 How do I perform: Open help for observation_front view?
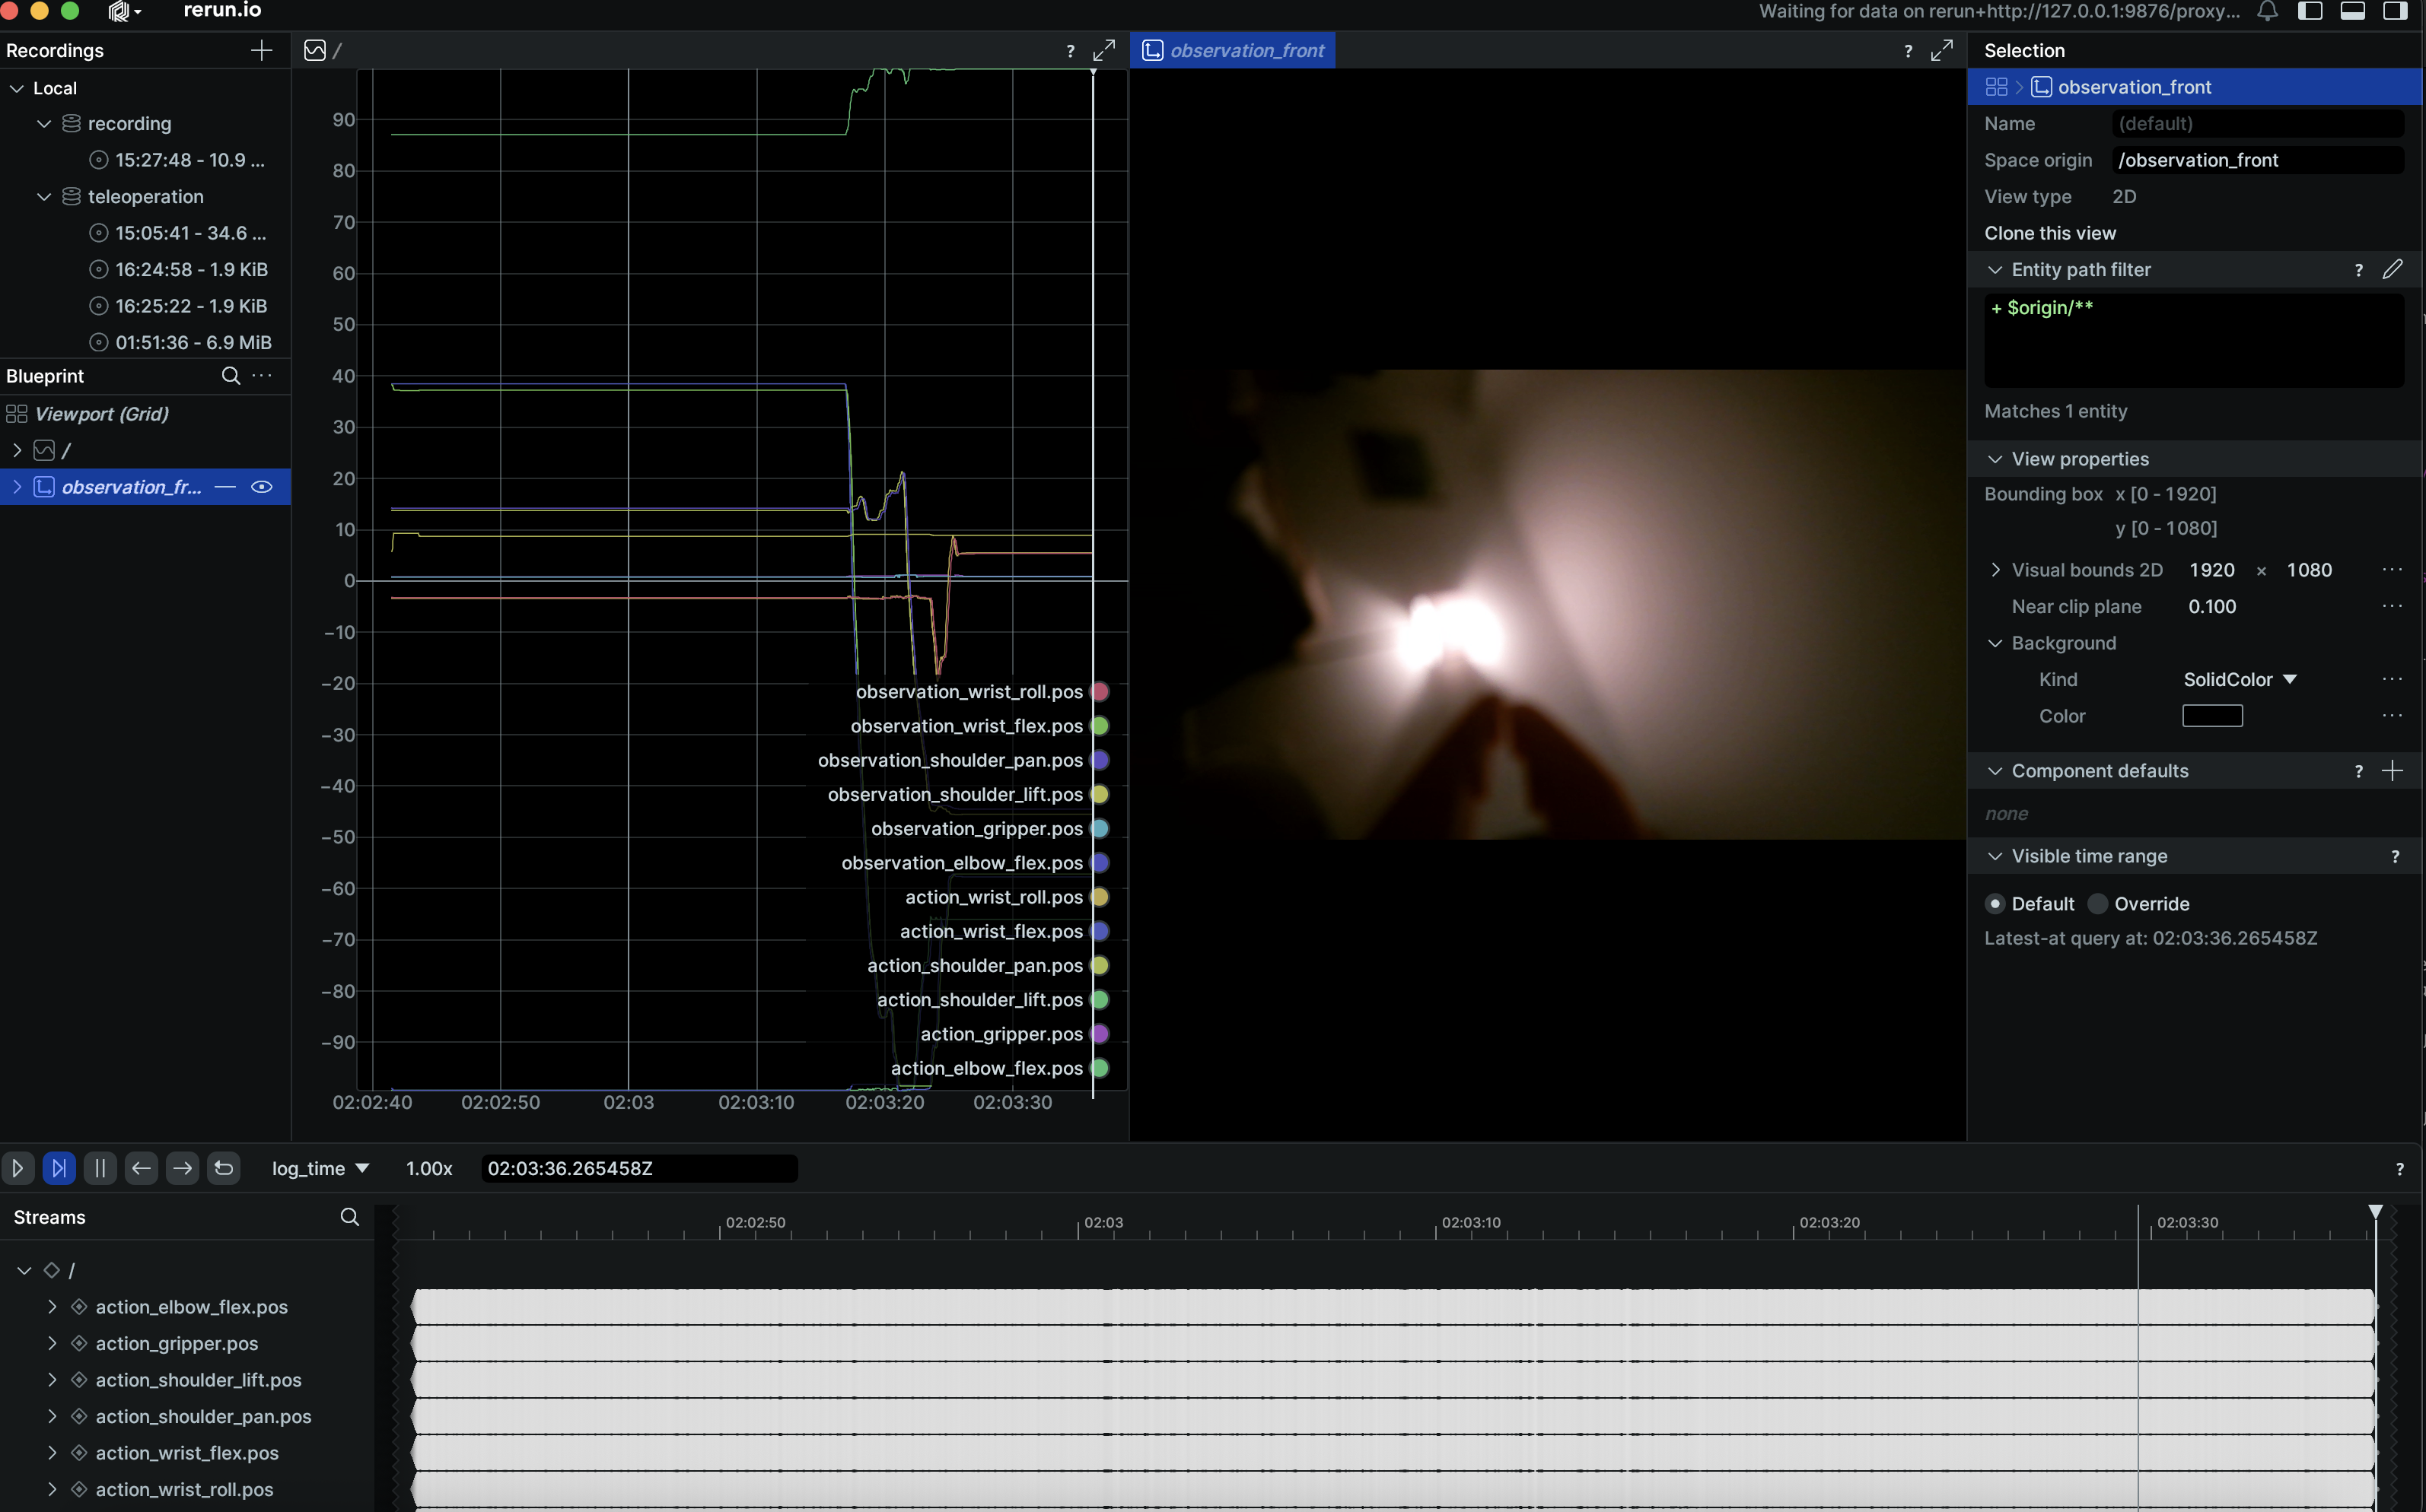pos(1908,51)
